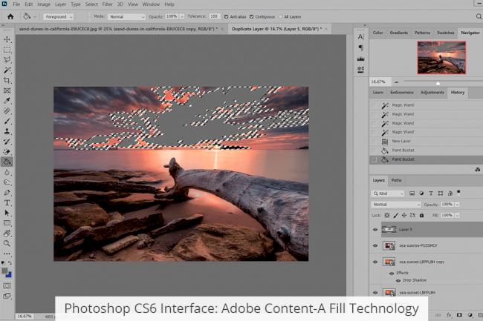Open the Character panel icon

(360, 37)
